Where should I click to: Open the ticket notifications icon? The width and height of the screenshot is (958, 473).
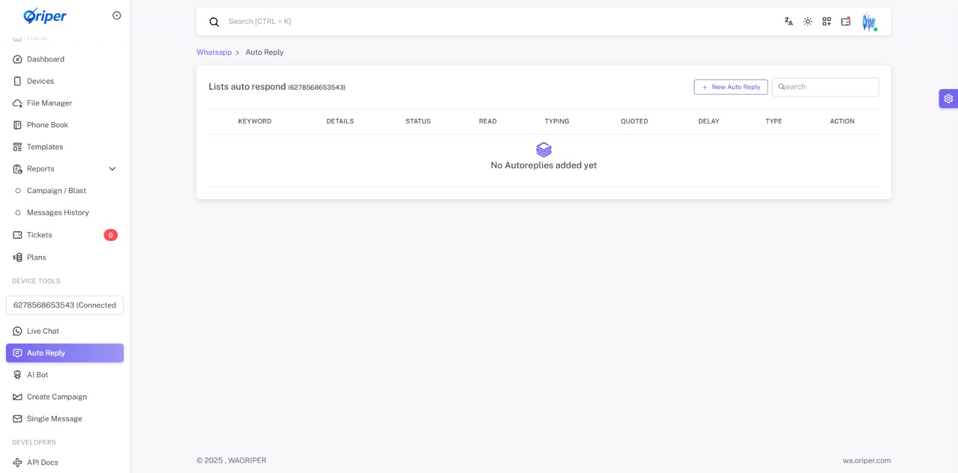click(x=845, y=22)
